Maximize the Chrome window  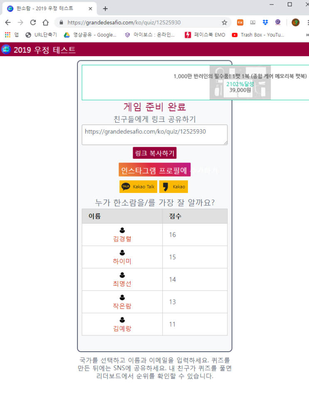[290, 5]
